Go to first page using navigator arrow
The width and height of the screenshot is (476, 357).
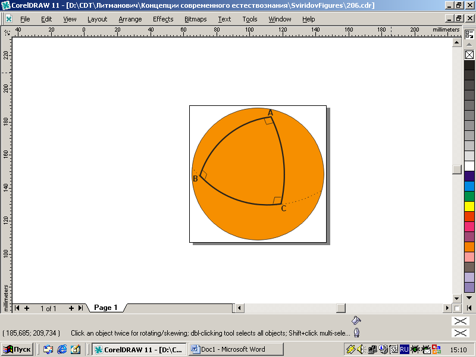click(17, 308)
